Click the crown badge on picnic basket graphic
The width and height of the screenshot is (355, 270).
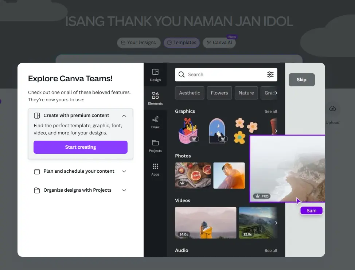click(x=194, y=139)
